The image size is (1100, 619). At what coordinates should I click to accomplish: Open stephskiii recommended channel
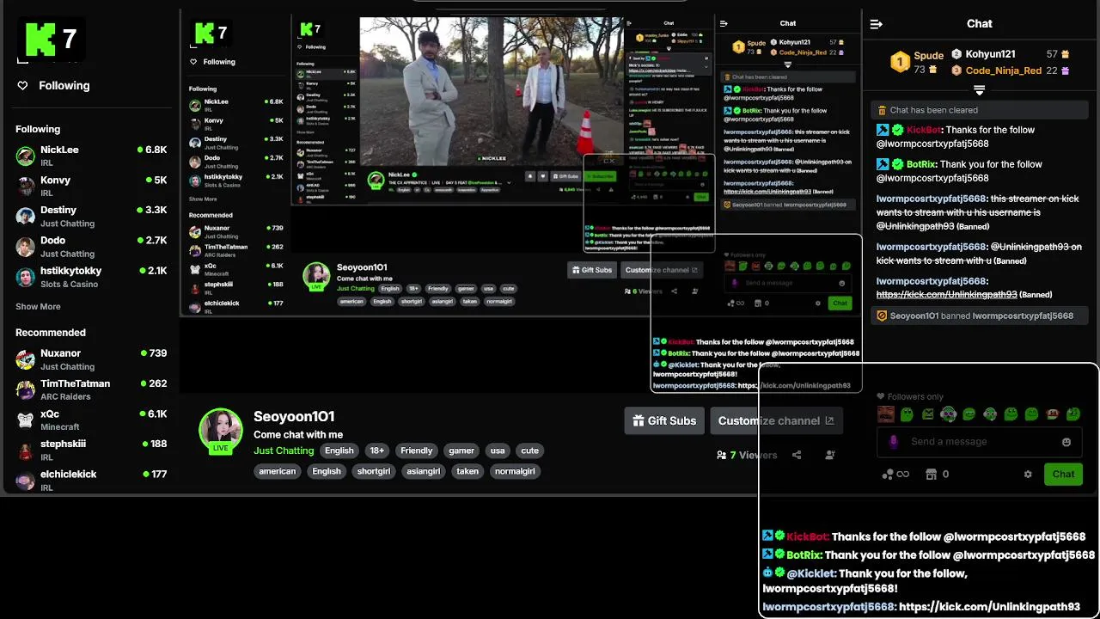[91, 450]
